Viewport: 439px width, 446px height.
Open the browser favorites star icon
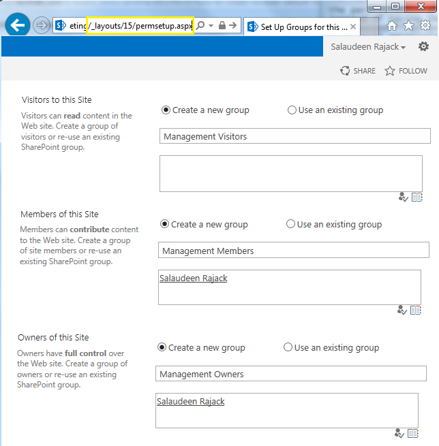(x=408, y=26)
